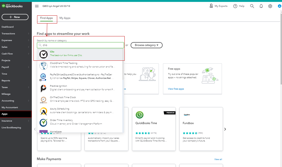Expand the Transactions sidebar section
Viewport: 282px width, 167px height.
click(11, 33)
